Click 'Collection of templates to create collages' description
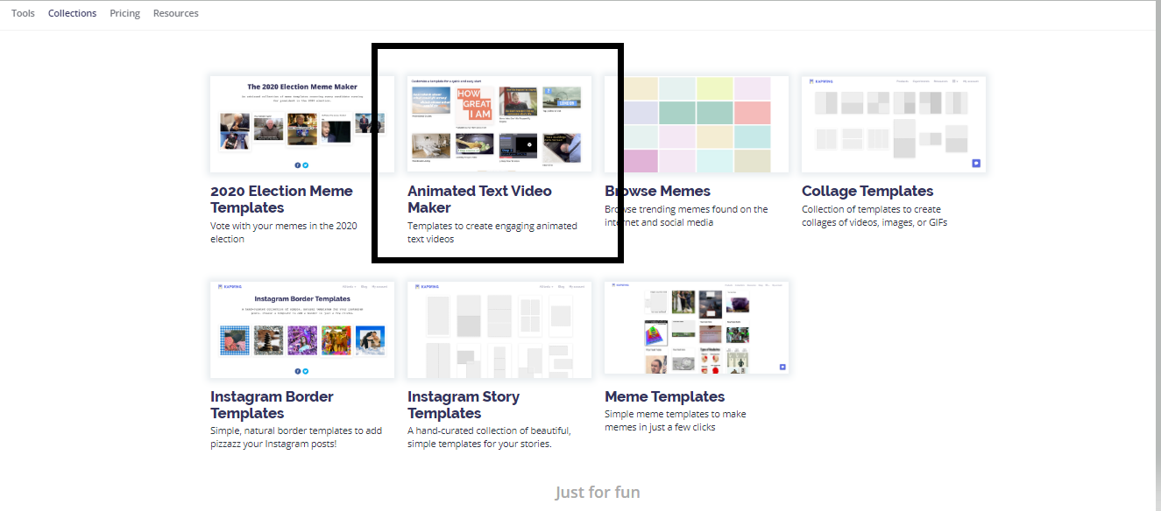This screenshot has height=511, width=1161. [x=874, y=215]
